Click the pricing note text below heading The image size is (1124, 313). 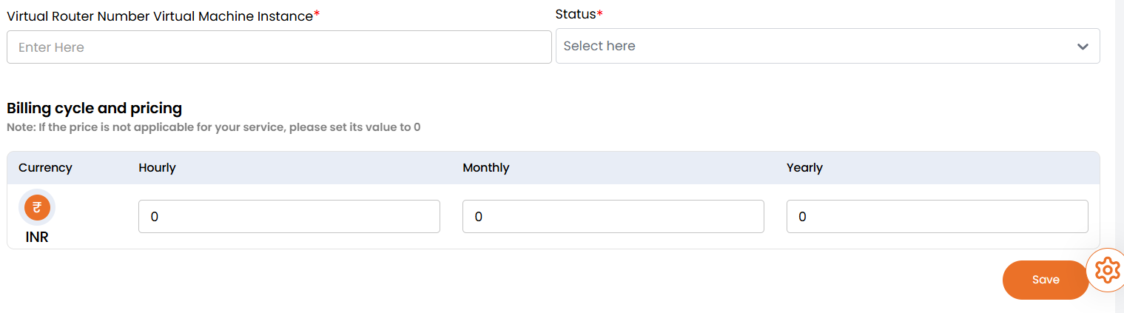(213, 127)
